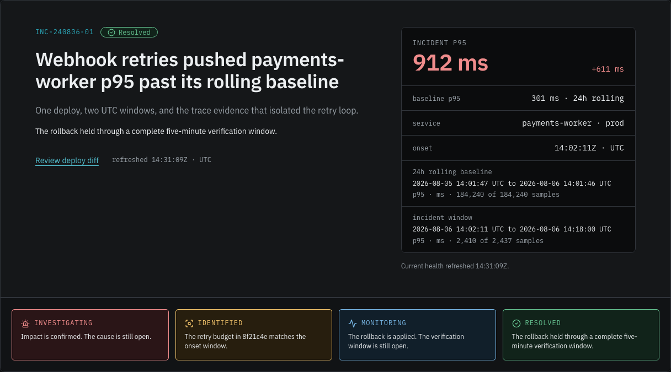Click the 912 ms incident p95 value
The height and width of the screenshot is (372, 671).
(450, 63)
